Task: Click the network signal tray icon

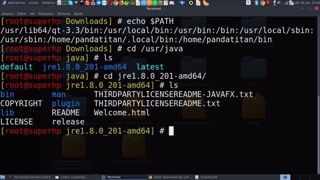Action: (x=285, y=3)
